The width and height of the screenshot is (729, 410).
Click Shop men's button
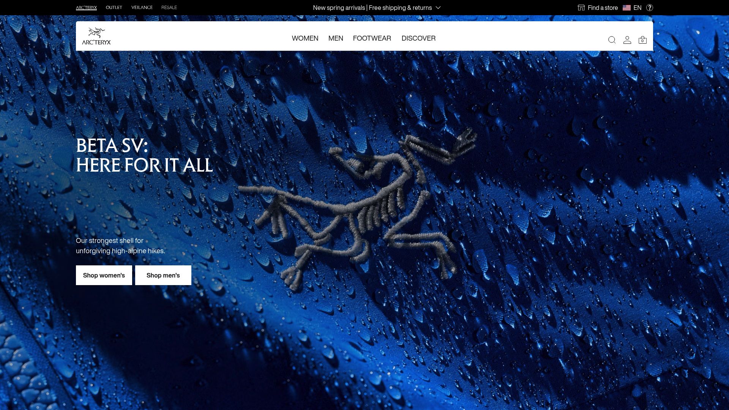point(163,275)
